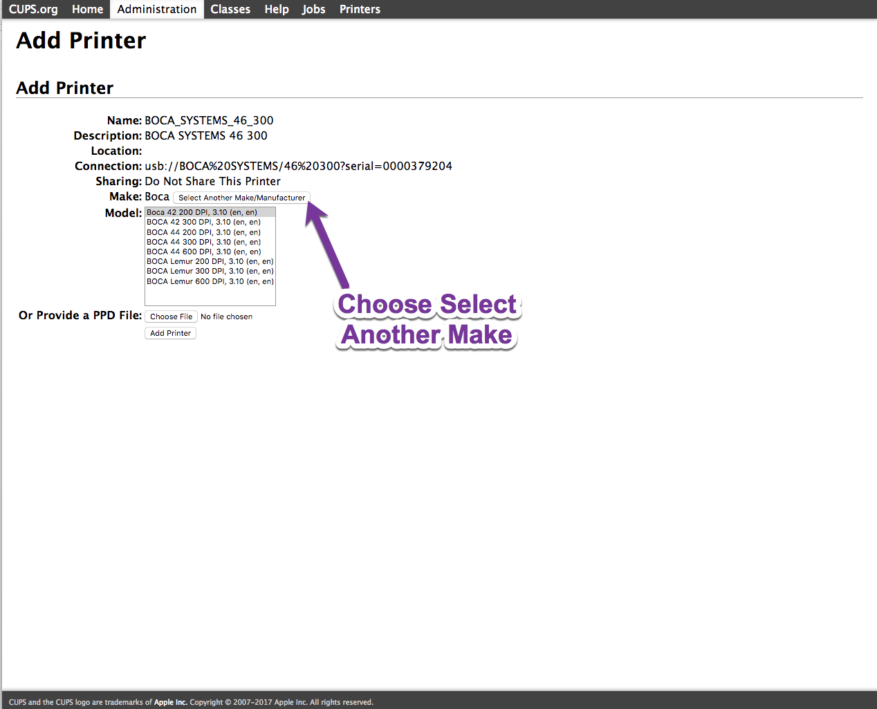Go to the Home tab
This screenshot has height=709, width=877.
87,9
